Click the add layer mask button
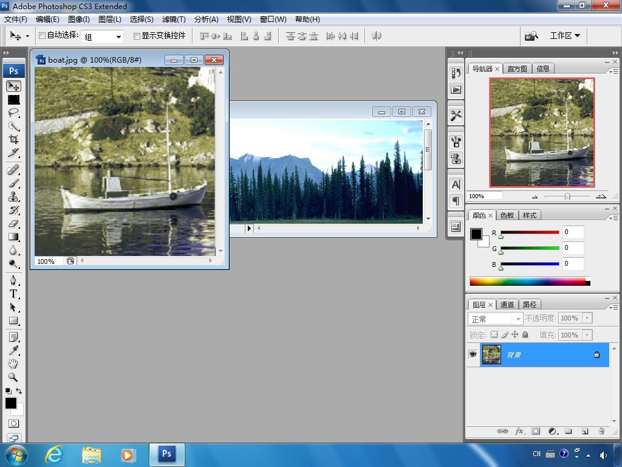This screenshot has height=467, width=622. click(536, 431)
